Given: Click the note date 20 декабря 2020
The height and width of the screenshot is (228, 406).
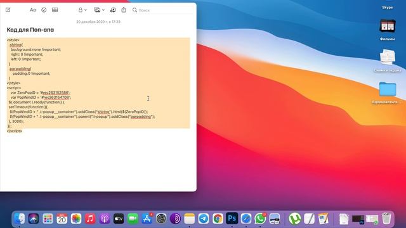Looking at the screenshot, I should point(98,22).
